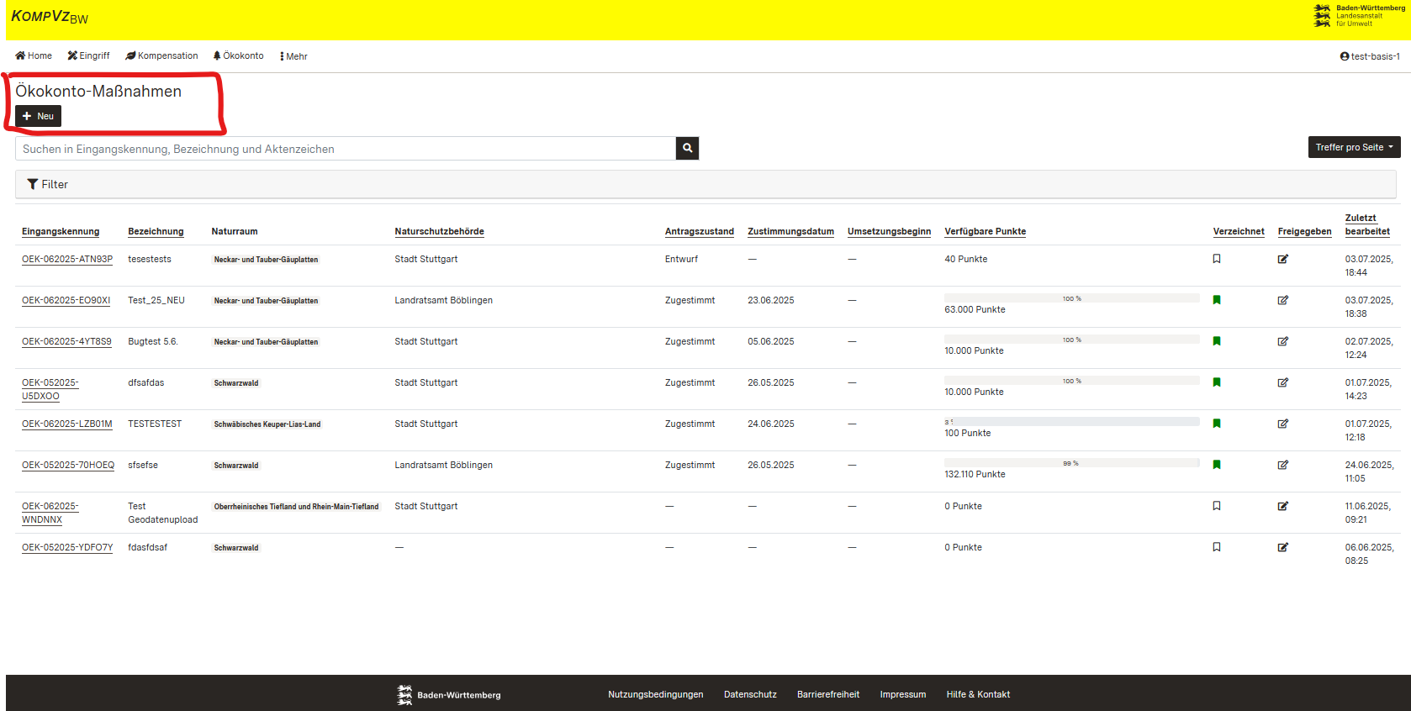1411x711 pixels.
Task: Toggle the Verzeichnet bookmark for sfsefse row
Action: (x=1216, y=465)
